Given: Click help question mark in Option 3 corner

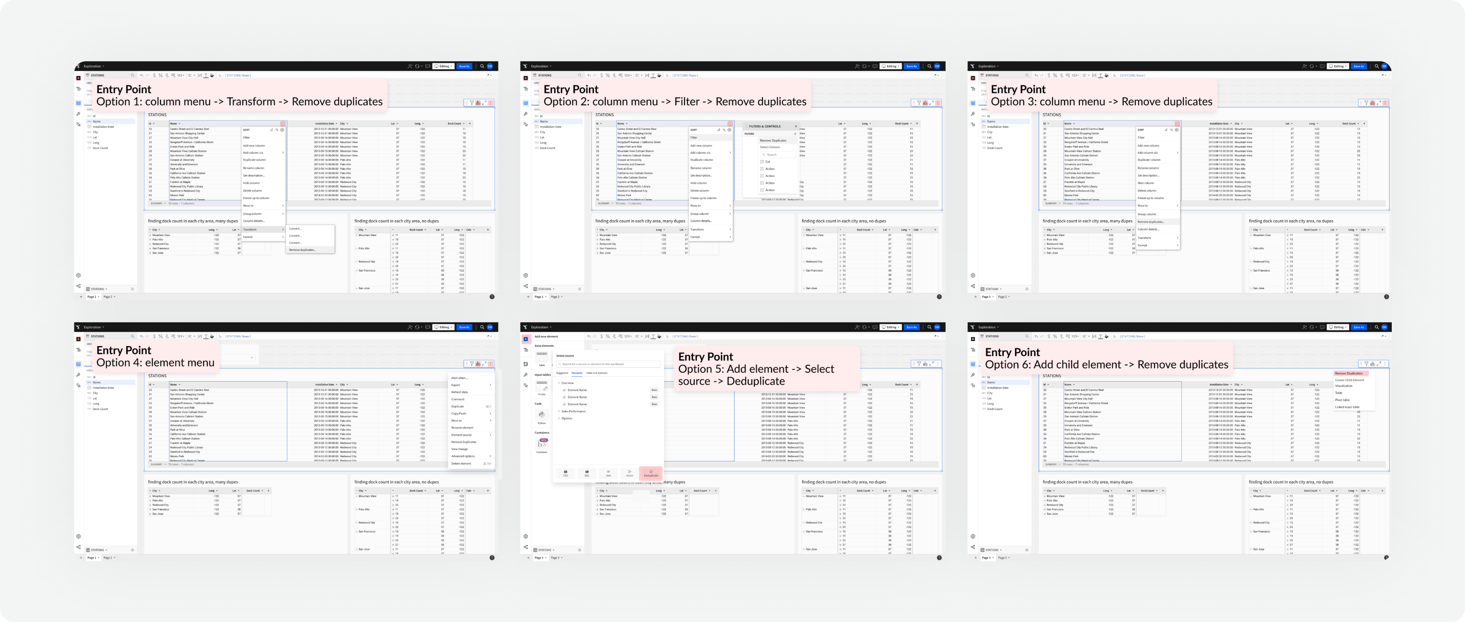Looking at the screenshot, I should 1386,296.
